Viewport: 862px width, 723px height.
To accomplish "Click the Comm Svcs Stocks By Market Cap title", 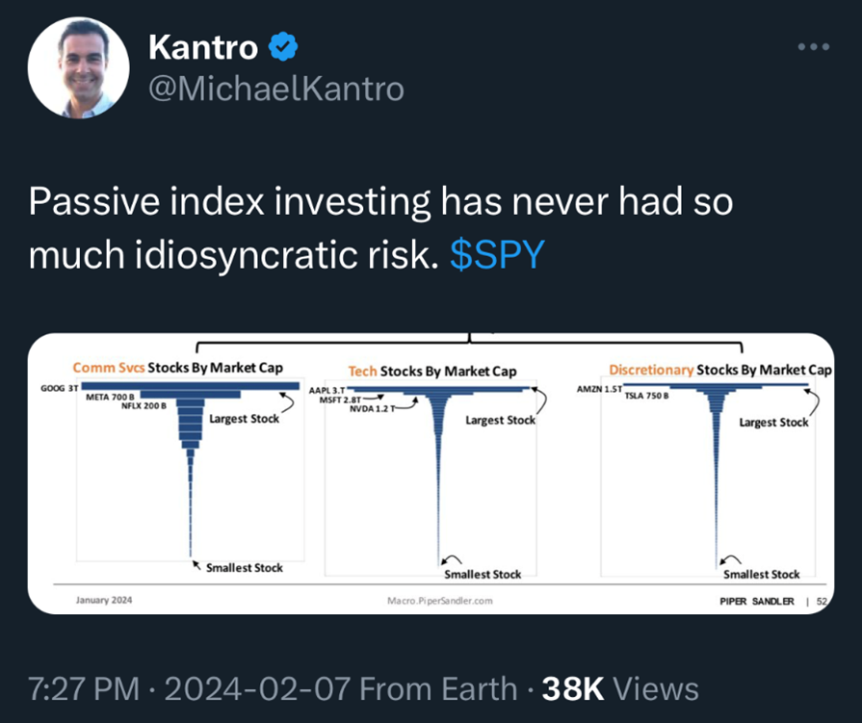I will click(177, 368).
